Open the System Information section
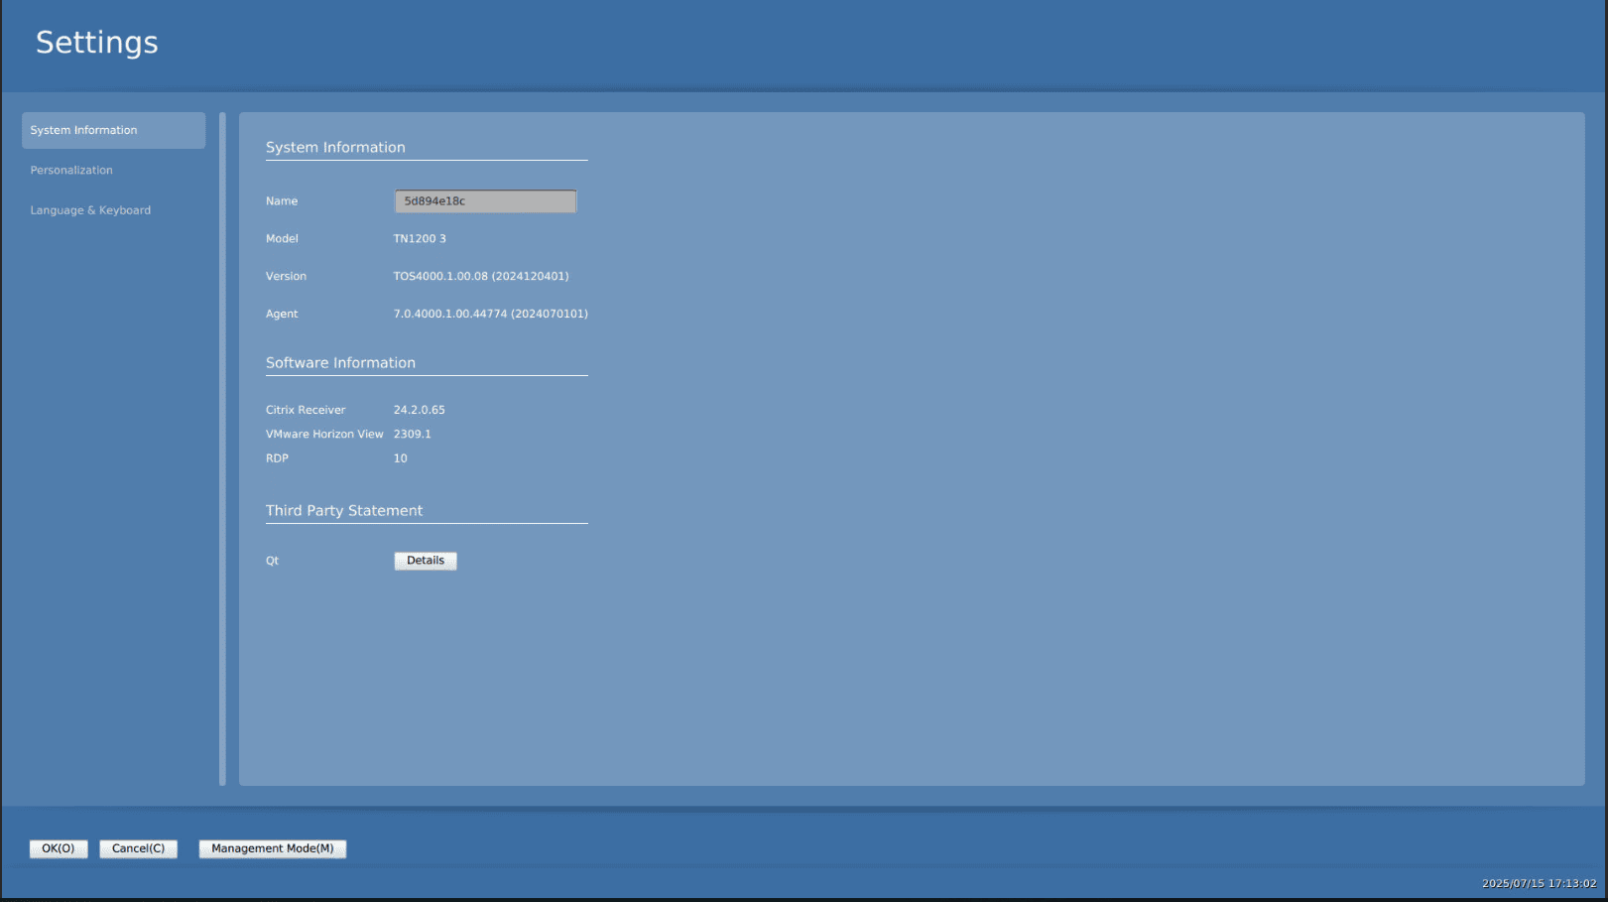This screenshot has height=902, width=1608. point(113,130)
